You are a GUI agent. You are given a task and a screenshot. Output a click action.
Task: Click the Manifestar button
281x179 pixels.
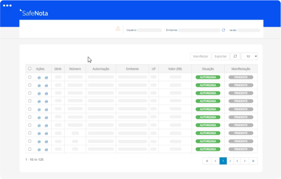pos(201,56)
